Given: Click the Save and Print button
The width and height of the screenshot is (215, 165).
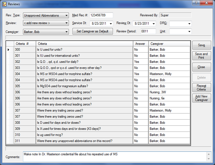Looking at the screenshot, I should pyautogui.click(x=201, y=56).
